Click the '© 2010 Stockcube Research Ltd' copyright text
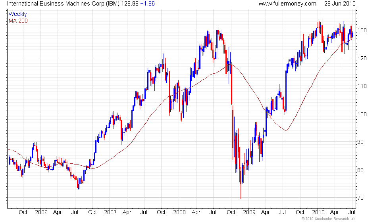389x222 pixels. (329, 219)
